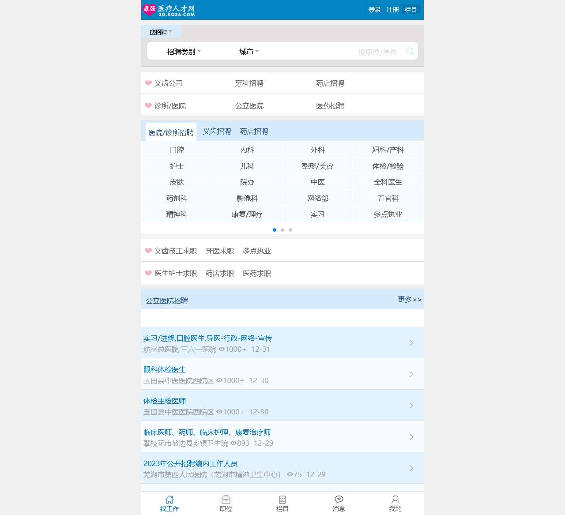Image resolution: width=565 pixels, height=515 pixels.
Task: Open the 药店求职 link
Action: point(220,273)
